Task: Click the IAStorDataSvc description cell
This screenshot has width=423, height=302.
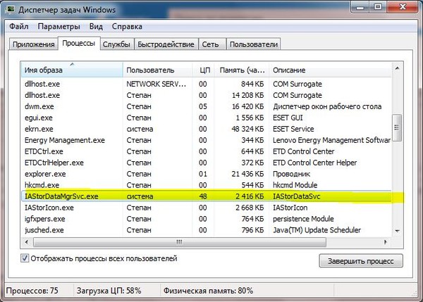Action: [x=297, y=196]
